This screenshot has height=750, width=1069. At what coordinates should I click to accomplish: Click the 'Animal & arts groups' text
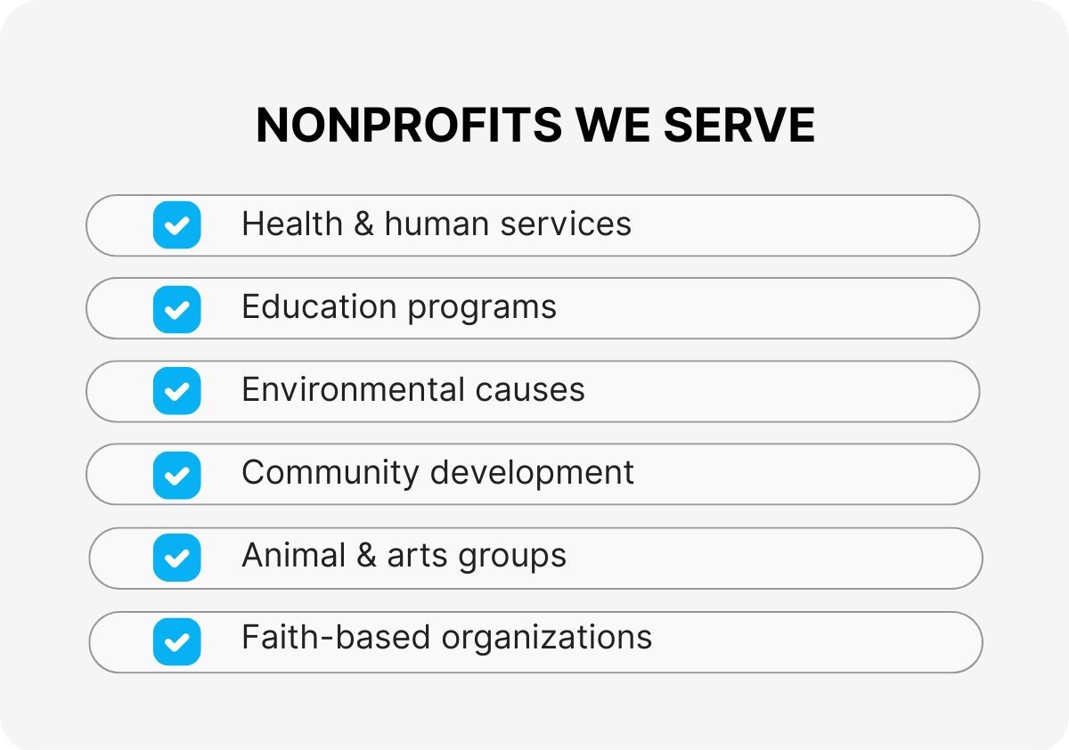(404, 556)
